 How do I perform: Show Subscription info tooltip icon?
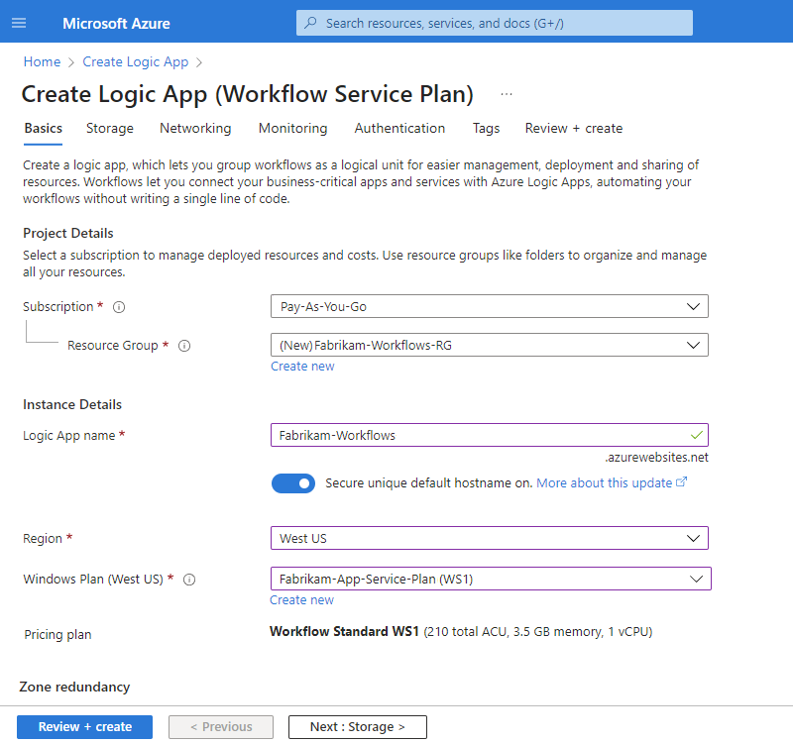119,307
